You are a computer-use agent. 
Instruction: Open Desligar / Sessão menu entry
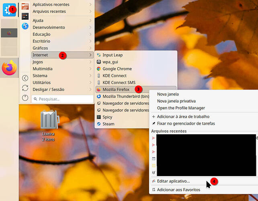[x=62, y=89]
